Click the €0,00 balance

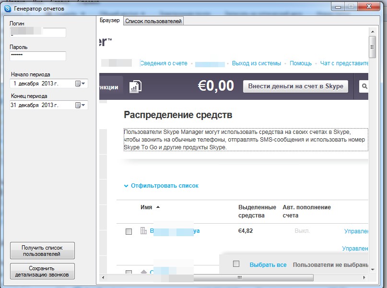point(216,86)
